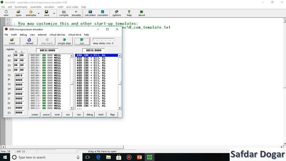Open the edit menu

point(10,7)
